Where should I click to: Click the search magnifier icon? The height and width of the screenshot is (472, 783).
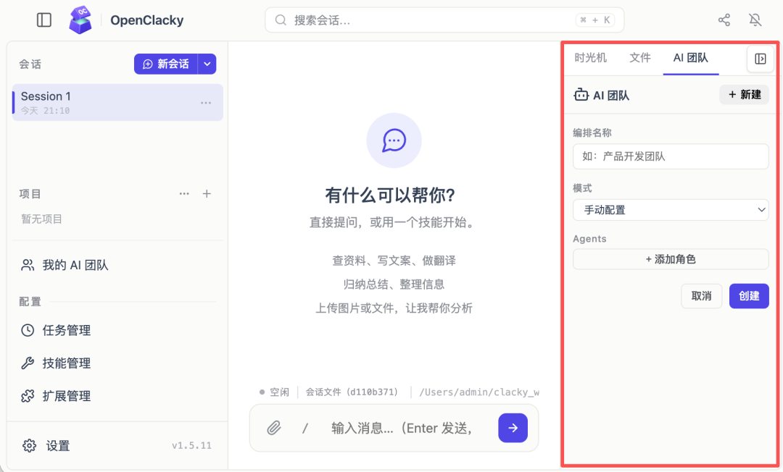pos(281,20)
